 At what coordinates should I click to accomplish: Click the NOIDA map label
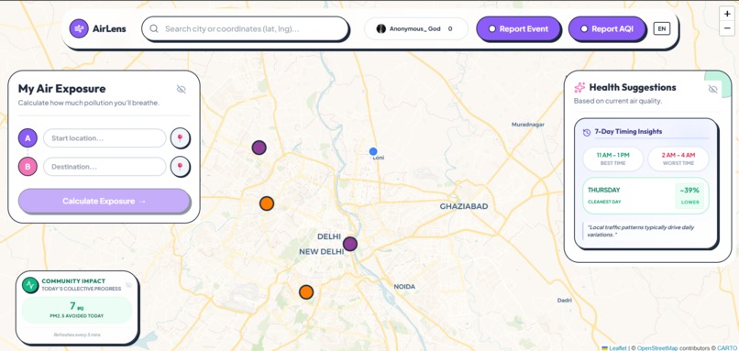pyautogui.click(x=404, y=287)
